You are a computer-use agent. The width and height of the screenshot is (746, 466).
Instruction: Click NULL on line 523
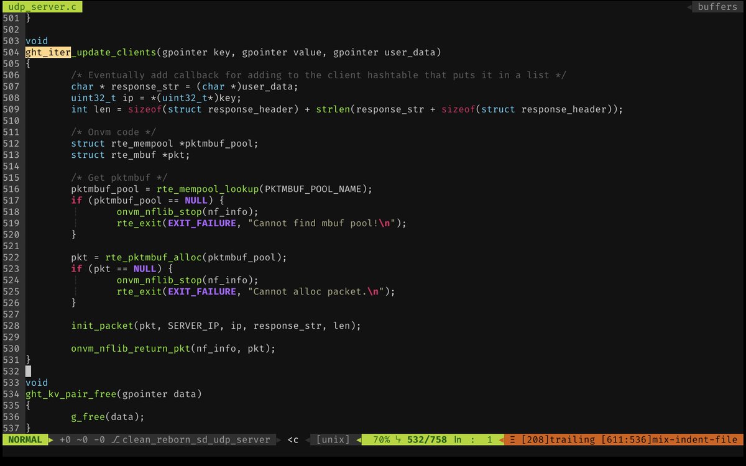click(145, 268)
